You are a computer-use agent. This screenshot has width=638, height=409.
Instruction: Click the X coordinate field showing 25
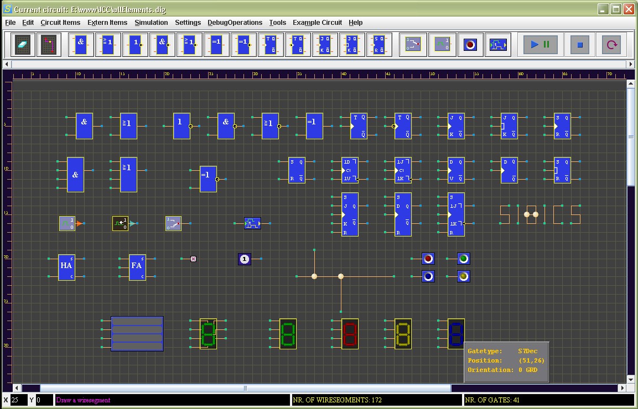19,400
